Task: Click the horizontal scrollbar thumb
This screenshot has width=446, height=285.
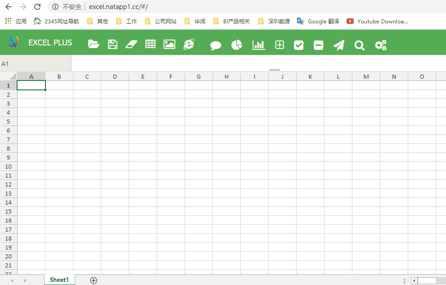Action: (427, 281)
